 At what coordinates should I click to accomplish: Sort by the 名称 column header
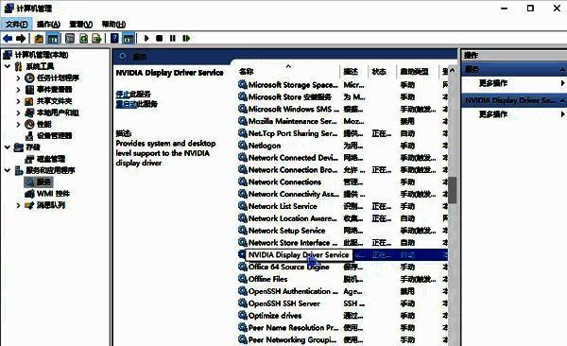pos(247,71)
